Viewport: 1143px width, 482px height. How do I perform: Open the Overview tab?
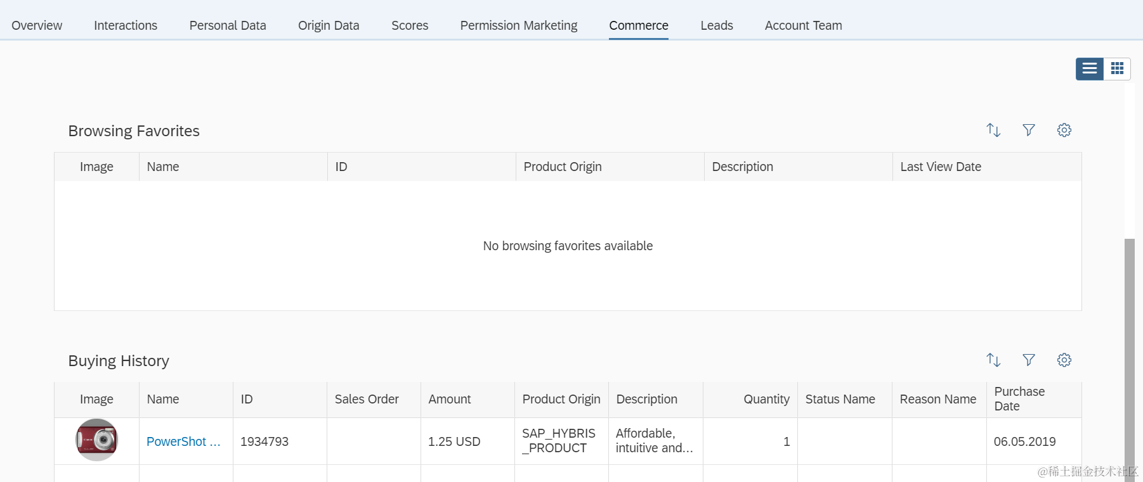pos(37,25)
